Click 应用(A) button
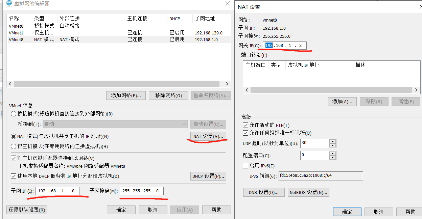 (x=185, y=210)
